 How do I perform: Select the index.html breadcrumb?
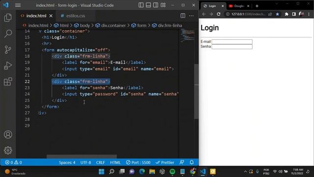click(x=38, y=26)
